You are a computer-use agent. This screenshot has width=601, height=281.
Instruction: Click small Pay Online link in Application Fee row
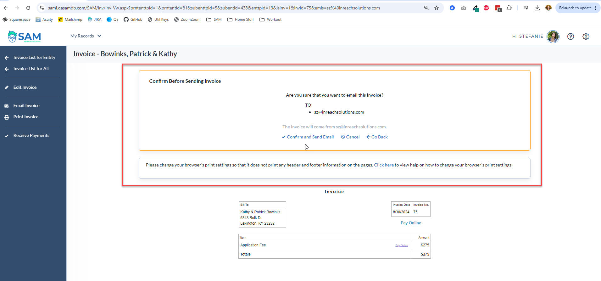[x=402, y=245]
